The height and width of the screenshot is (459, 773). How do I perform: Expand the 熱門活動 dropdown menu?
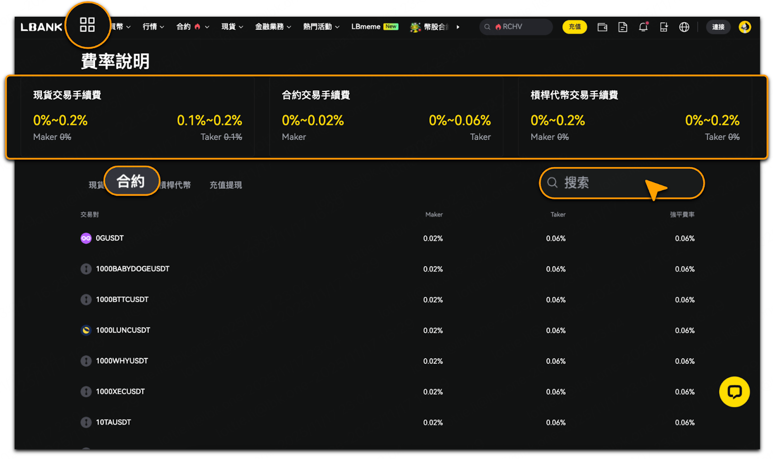(321, 27)
